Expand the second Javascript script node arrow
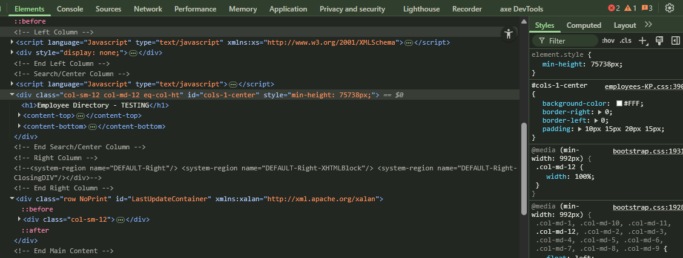This screenshot has width=683, height=258. click(x=12, y=84)
